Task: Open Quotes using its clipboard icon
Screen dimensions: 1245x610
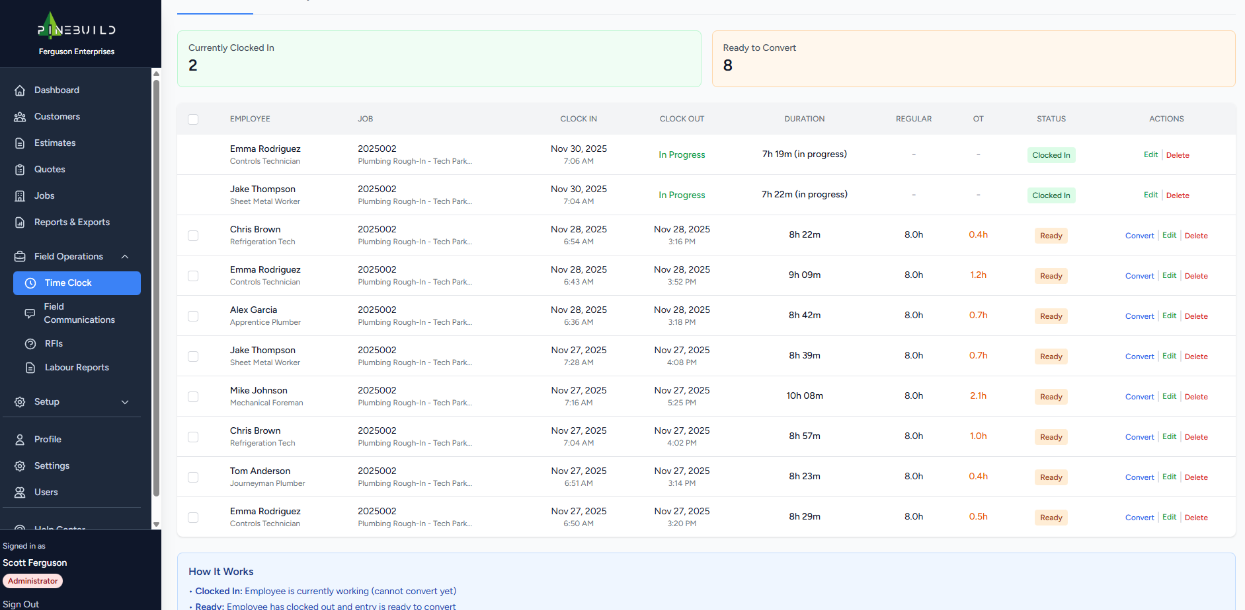Action: point(20,169)
